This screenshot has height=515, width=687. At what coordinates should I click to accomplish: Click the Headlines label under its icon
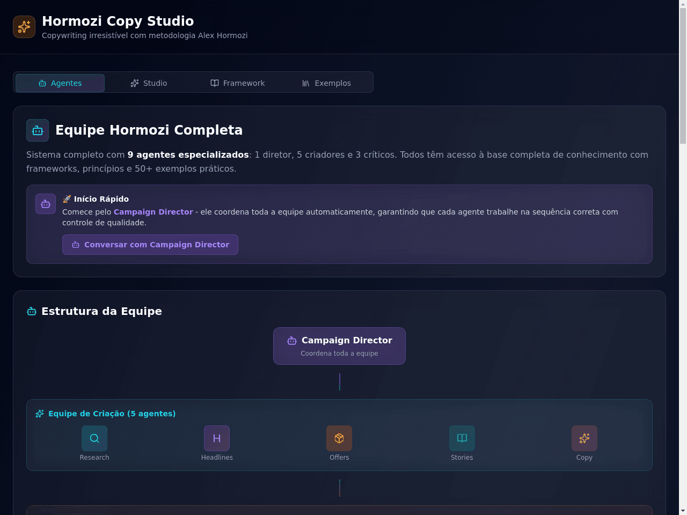click(217, 458)
